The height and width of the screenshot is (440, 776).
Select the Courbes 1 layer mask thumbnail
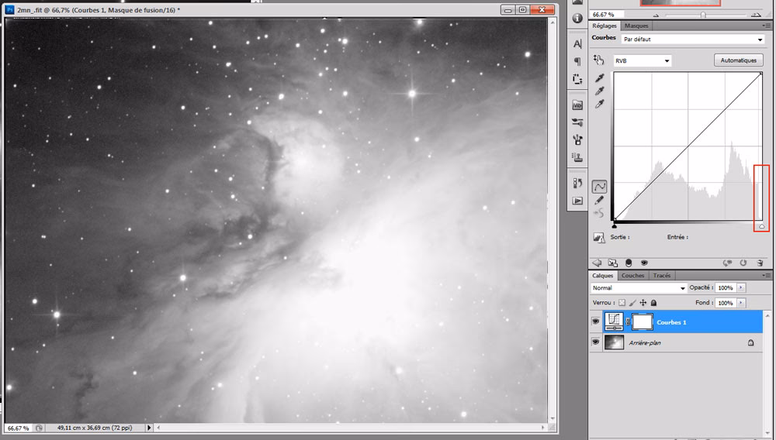643,321
